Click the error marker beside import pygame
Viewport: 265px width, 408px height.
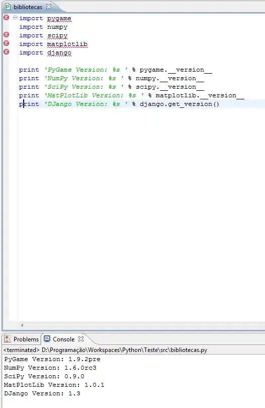click(x=6, y=18)
